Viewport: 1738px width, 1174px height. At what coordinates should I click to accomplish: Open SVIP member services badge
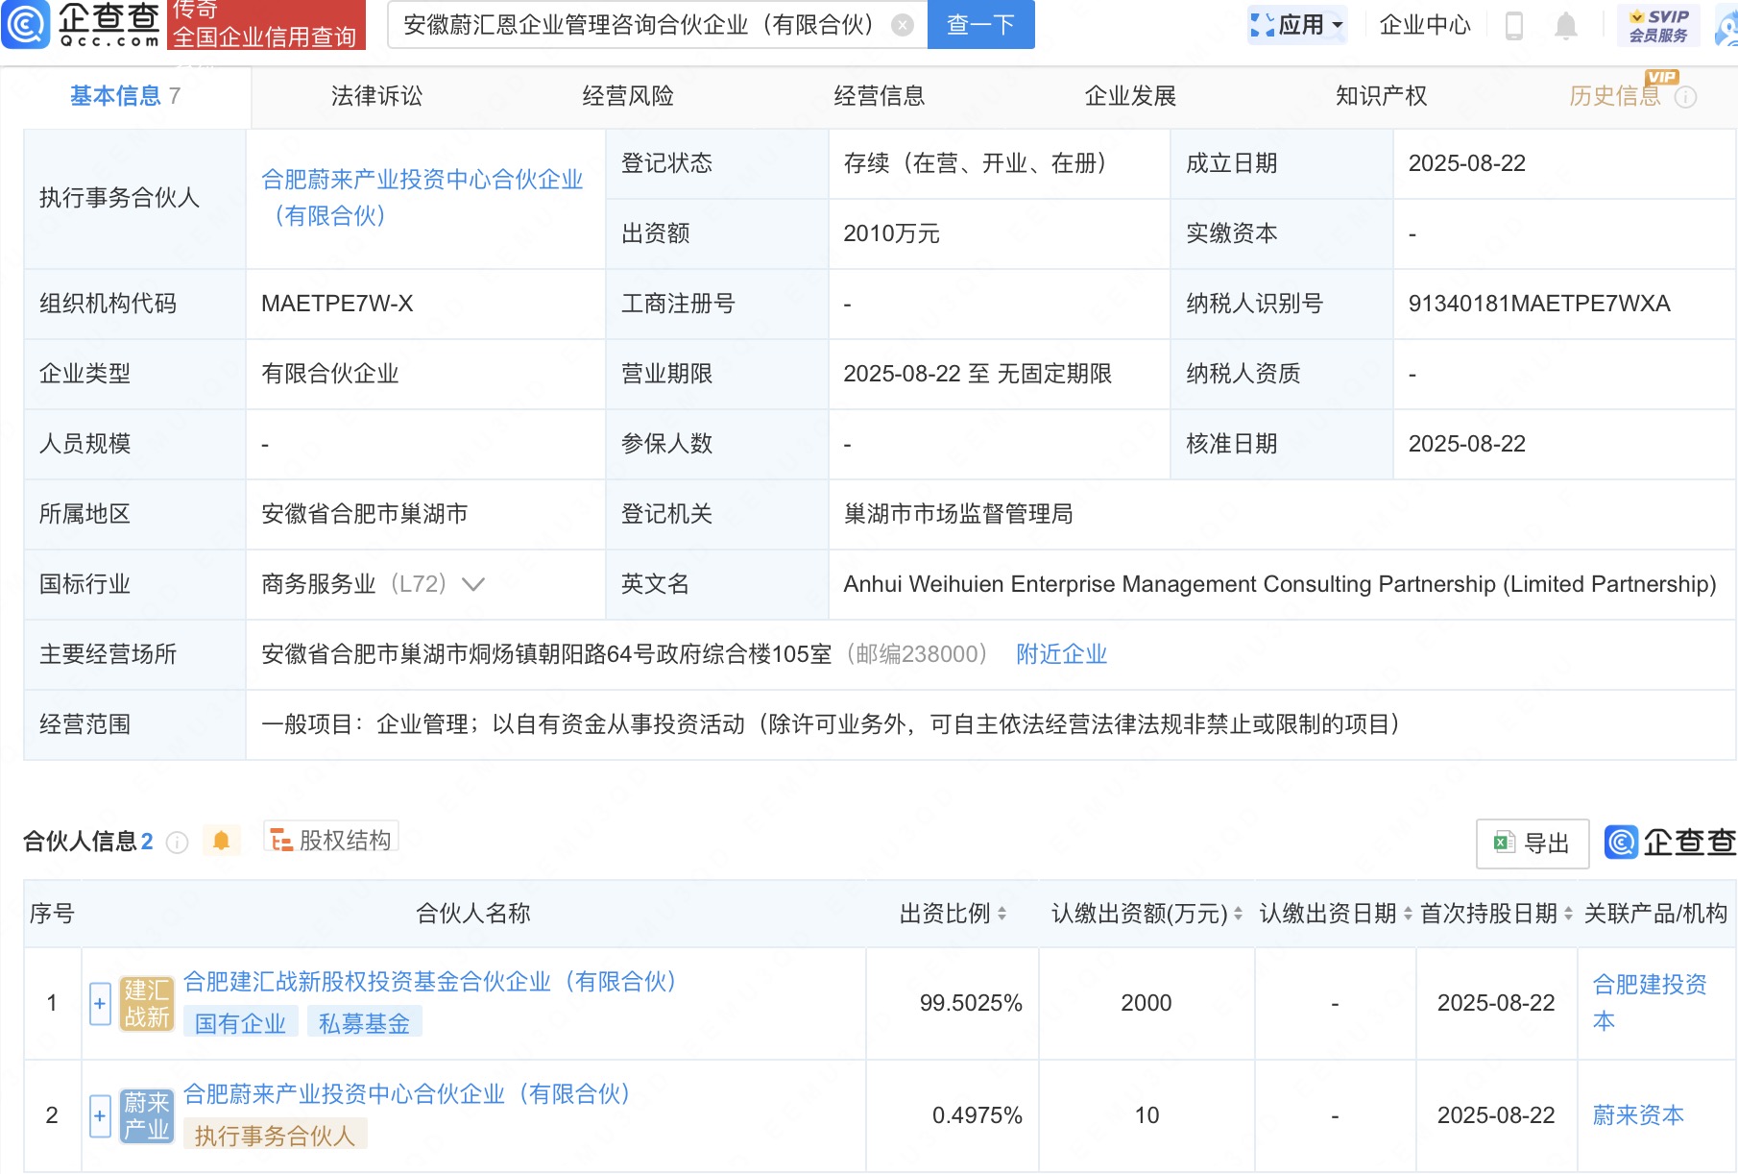click(x=1658, y=25)
